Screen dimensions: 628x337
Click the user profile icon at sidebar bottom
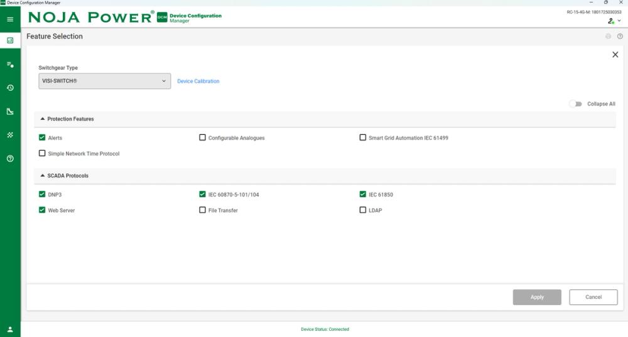click(10, 329)
